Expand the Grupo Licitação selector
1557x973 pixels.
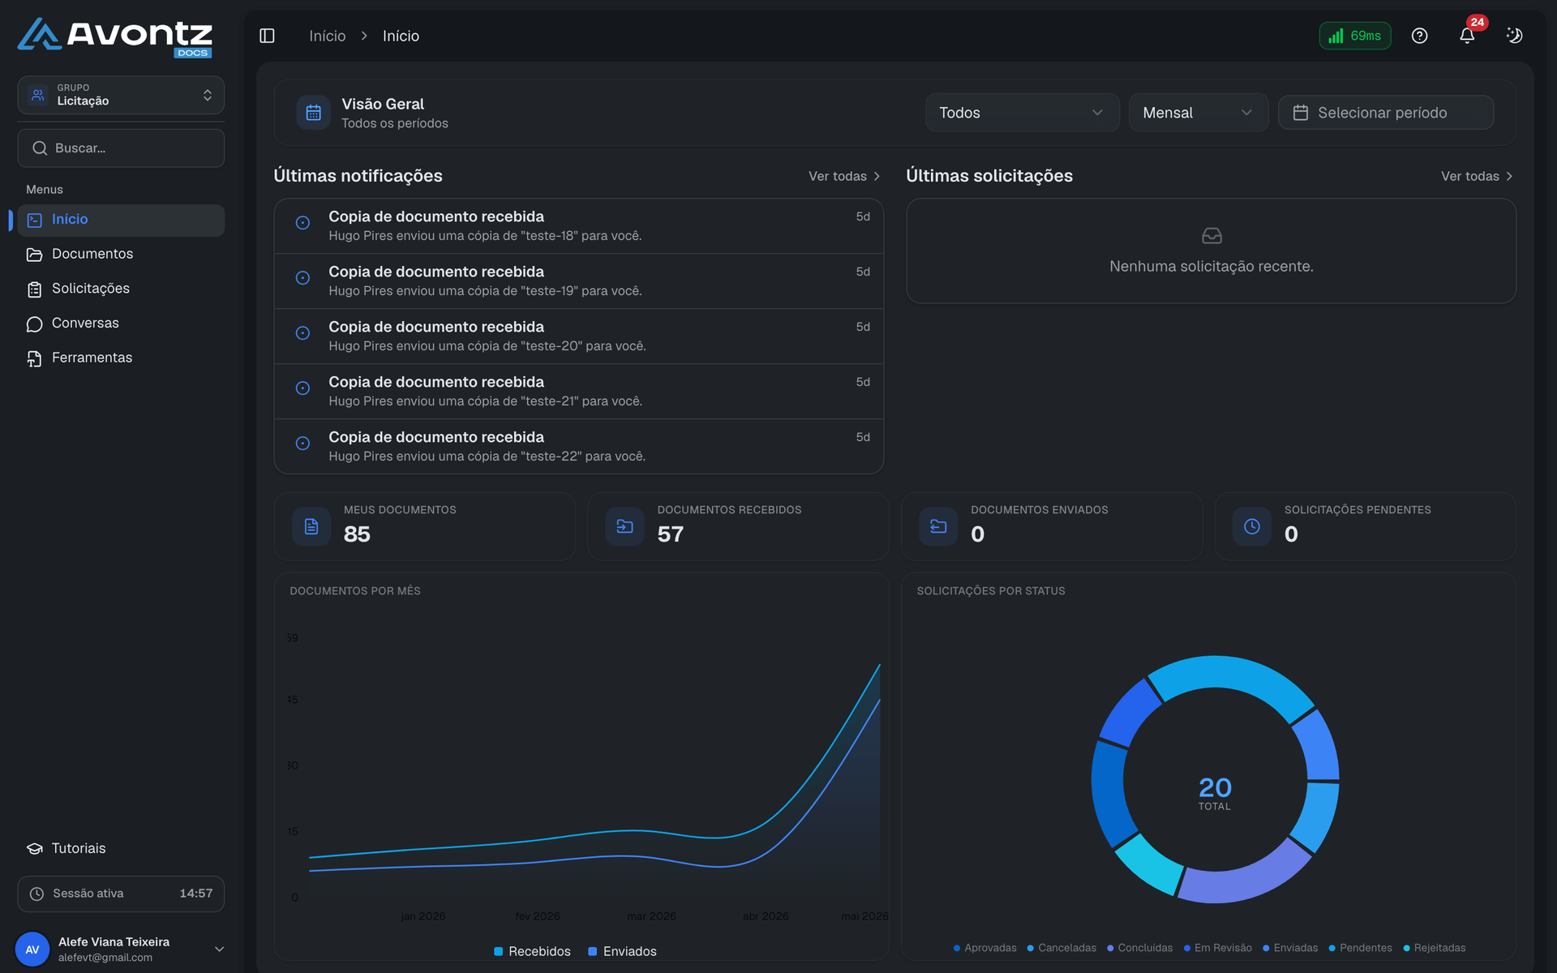pos(121,96)
